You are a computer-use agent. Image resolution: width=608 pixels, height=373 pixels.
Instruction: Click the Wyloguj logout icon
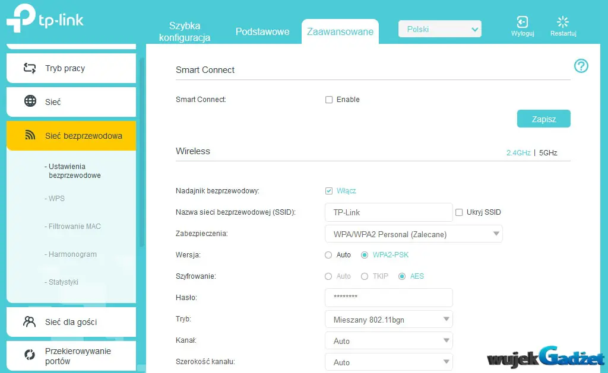coord(522,22)
